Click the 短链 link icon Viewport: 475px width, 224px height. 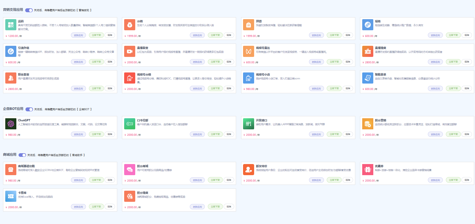pyautogui.click(x=367, y=25)
